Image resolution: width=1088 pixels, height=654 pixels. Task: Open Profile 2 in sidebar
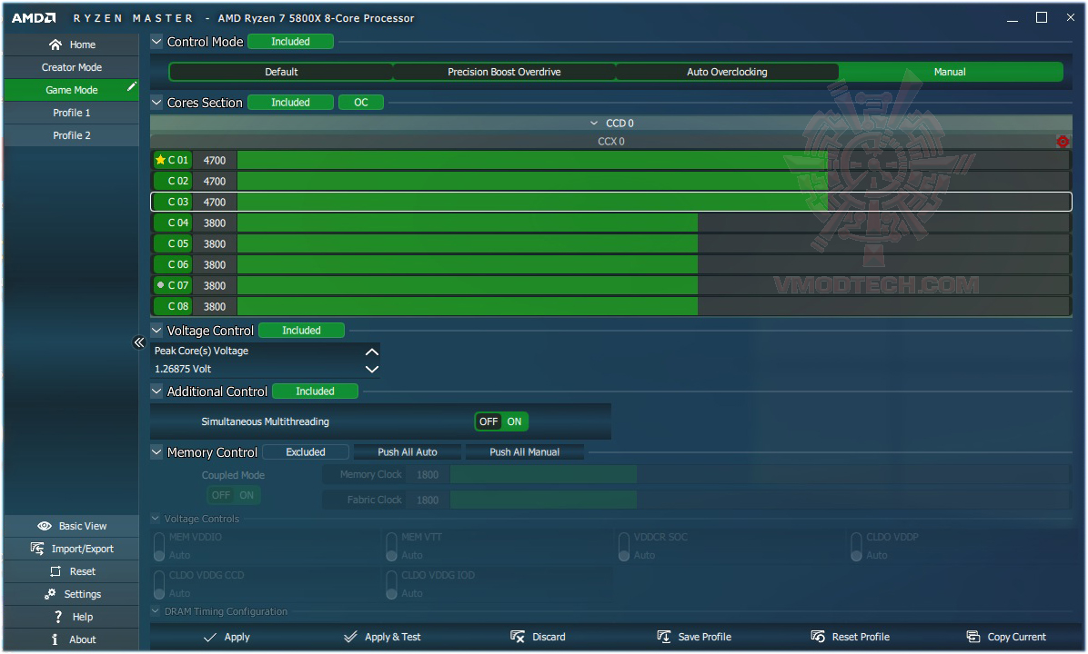click(72, 135)
